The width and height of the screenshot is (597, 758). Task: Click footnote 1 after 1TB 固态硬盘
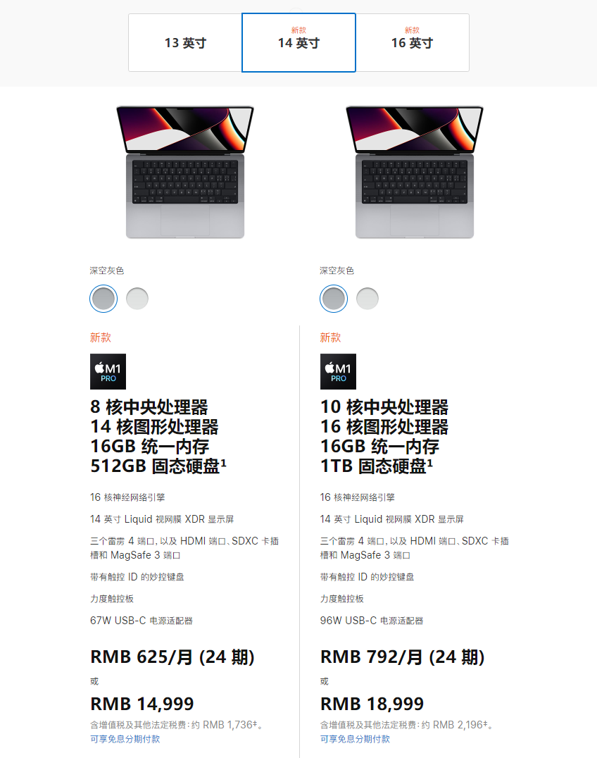430,463
